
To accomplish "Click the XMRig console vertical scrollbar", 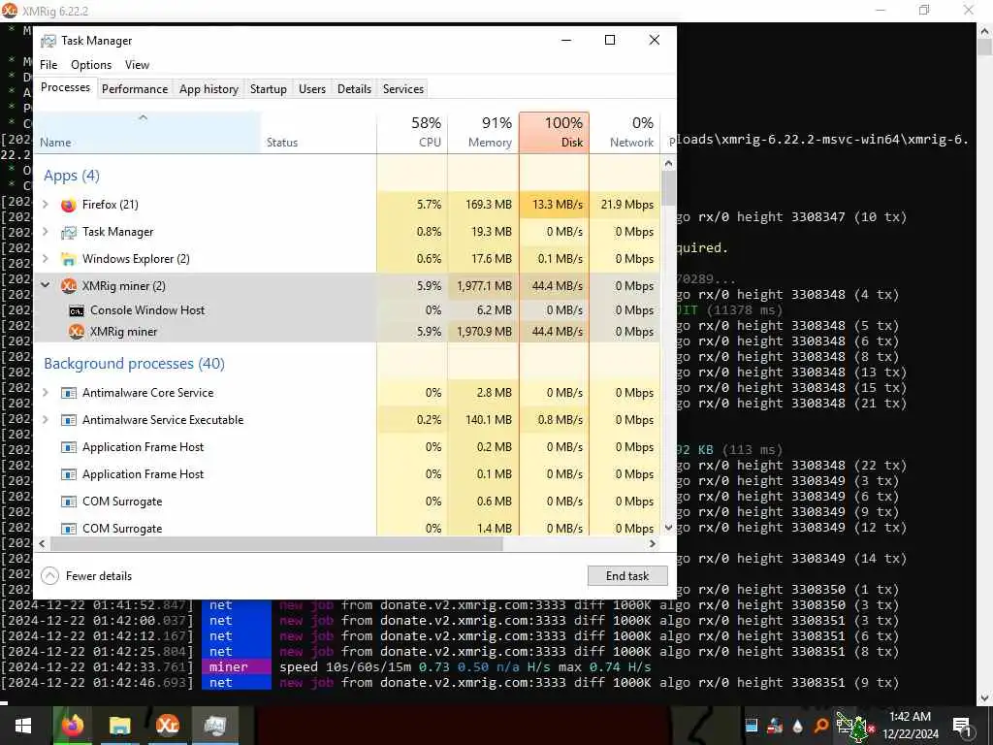I will (x=985, y=364).
